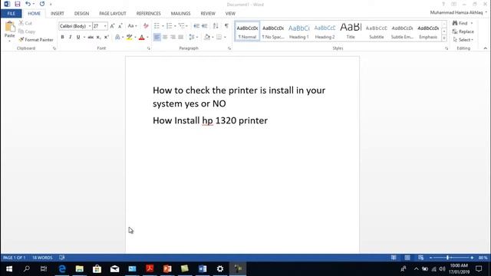Image resolution: width=491 pixels, height=276 pixels.
Task: Activate Format Painter
Action: [x=36, y=40]
